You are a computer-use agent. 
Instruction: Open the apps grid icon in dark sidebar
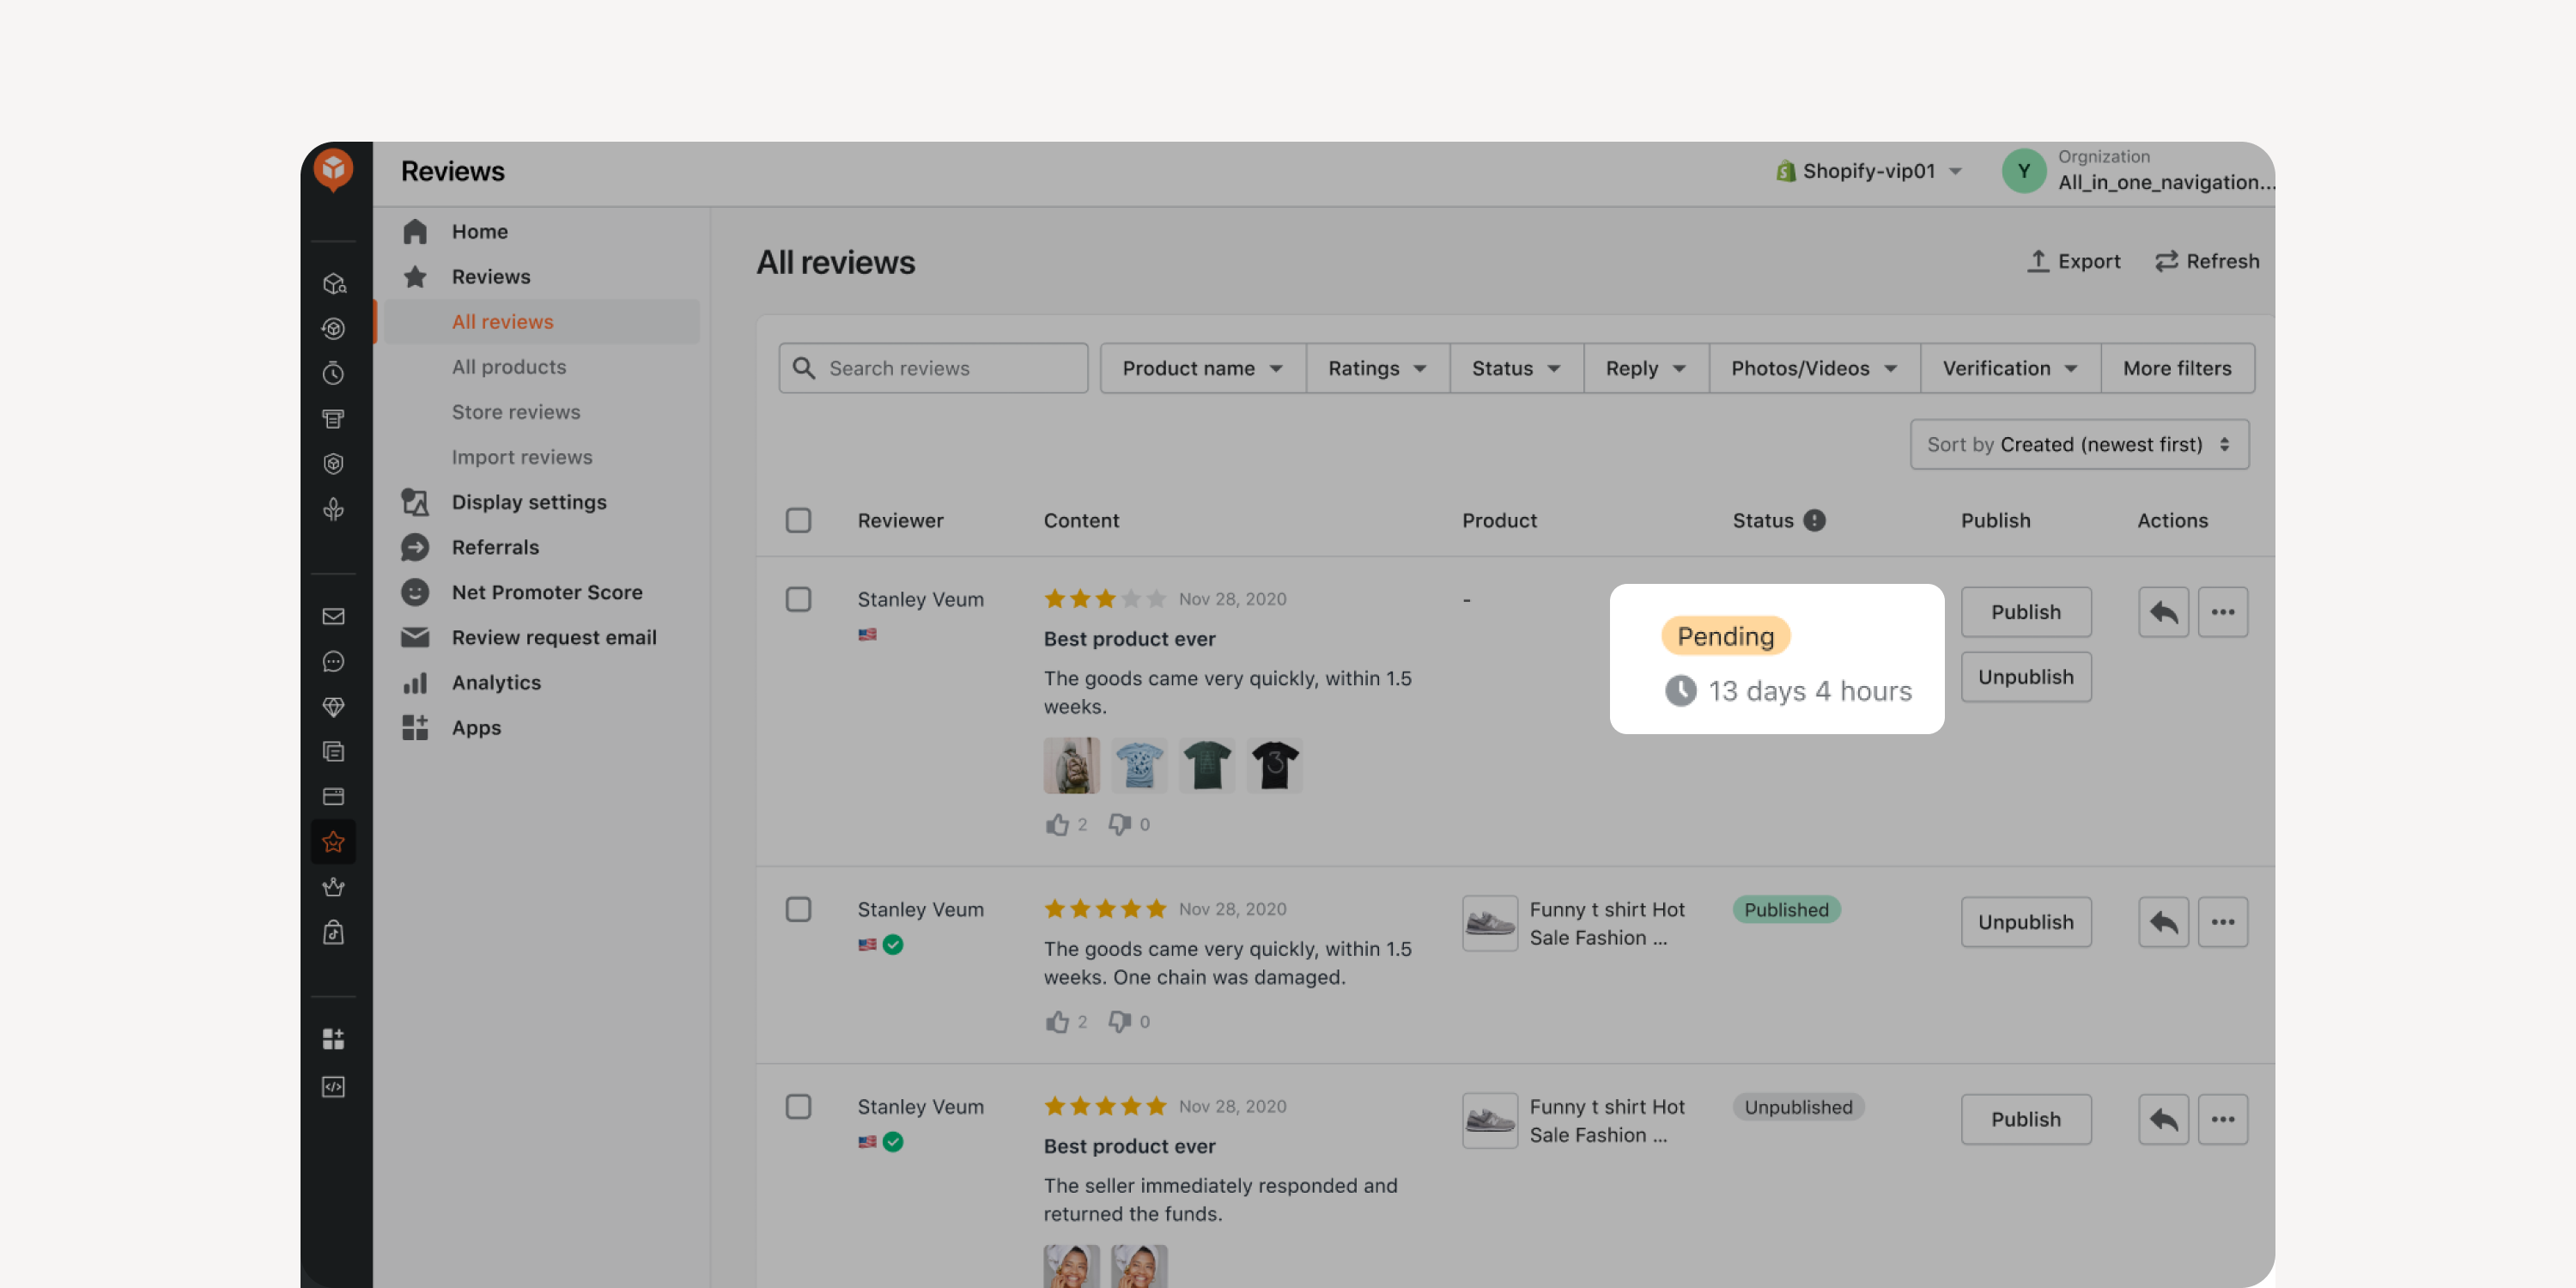point(333,1038)
